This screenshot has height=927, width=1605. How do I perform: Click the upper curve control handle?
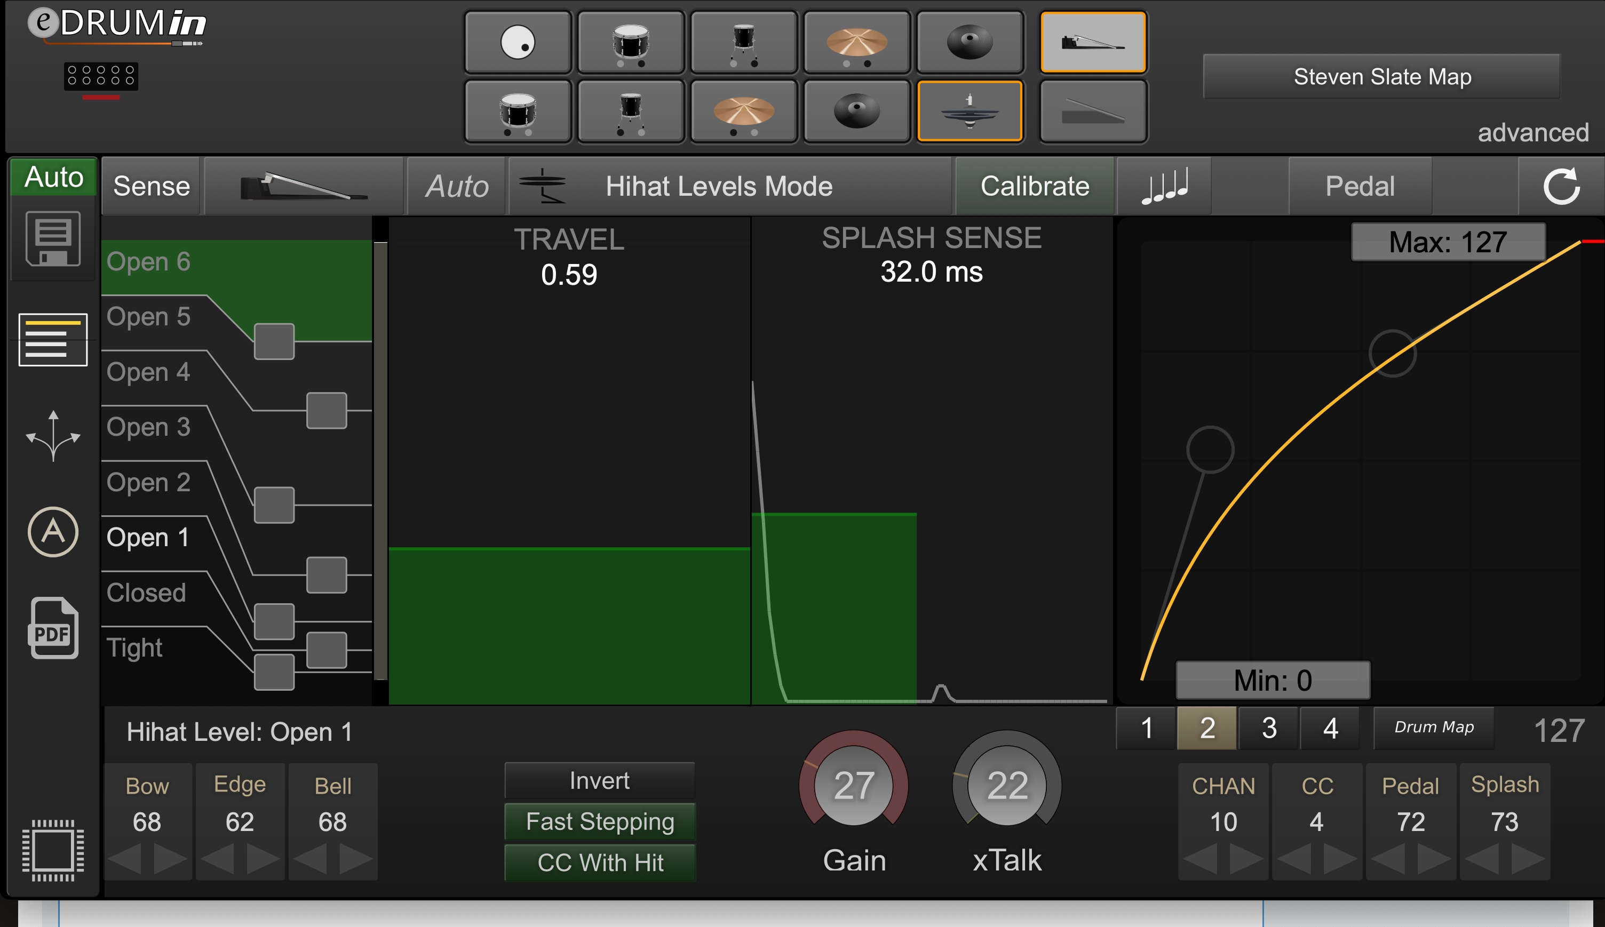pyautogui.click(x=1392, y=353)
